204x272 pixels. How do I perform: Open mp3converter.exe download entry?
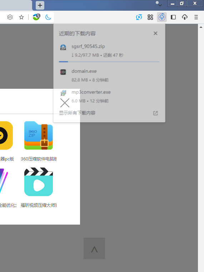pyautogui.click(x=109, y=97)
